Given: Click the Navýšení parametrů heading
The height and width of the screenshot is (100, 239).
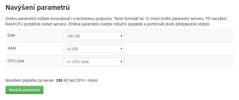Looking at the screenshot, I should coord(37,8).
